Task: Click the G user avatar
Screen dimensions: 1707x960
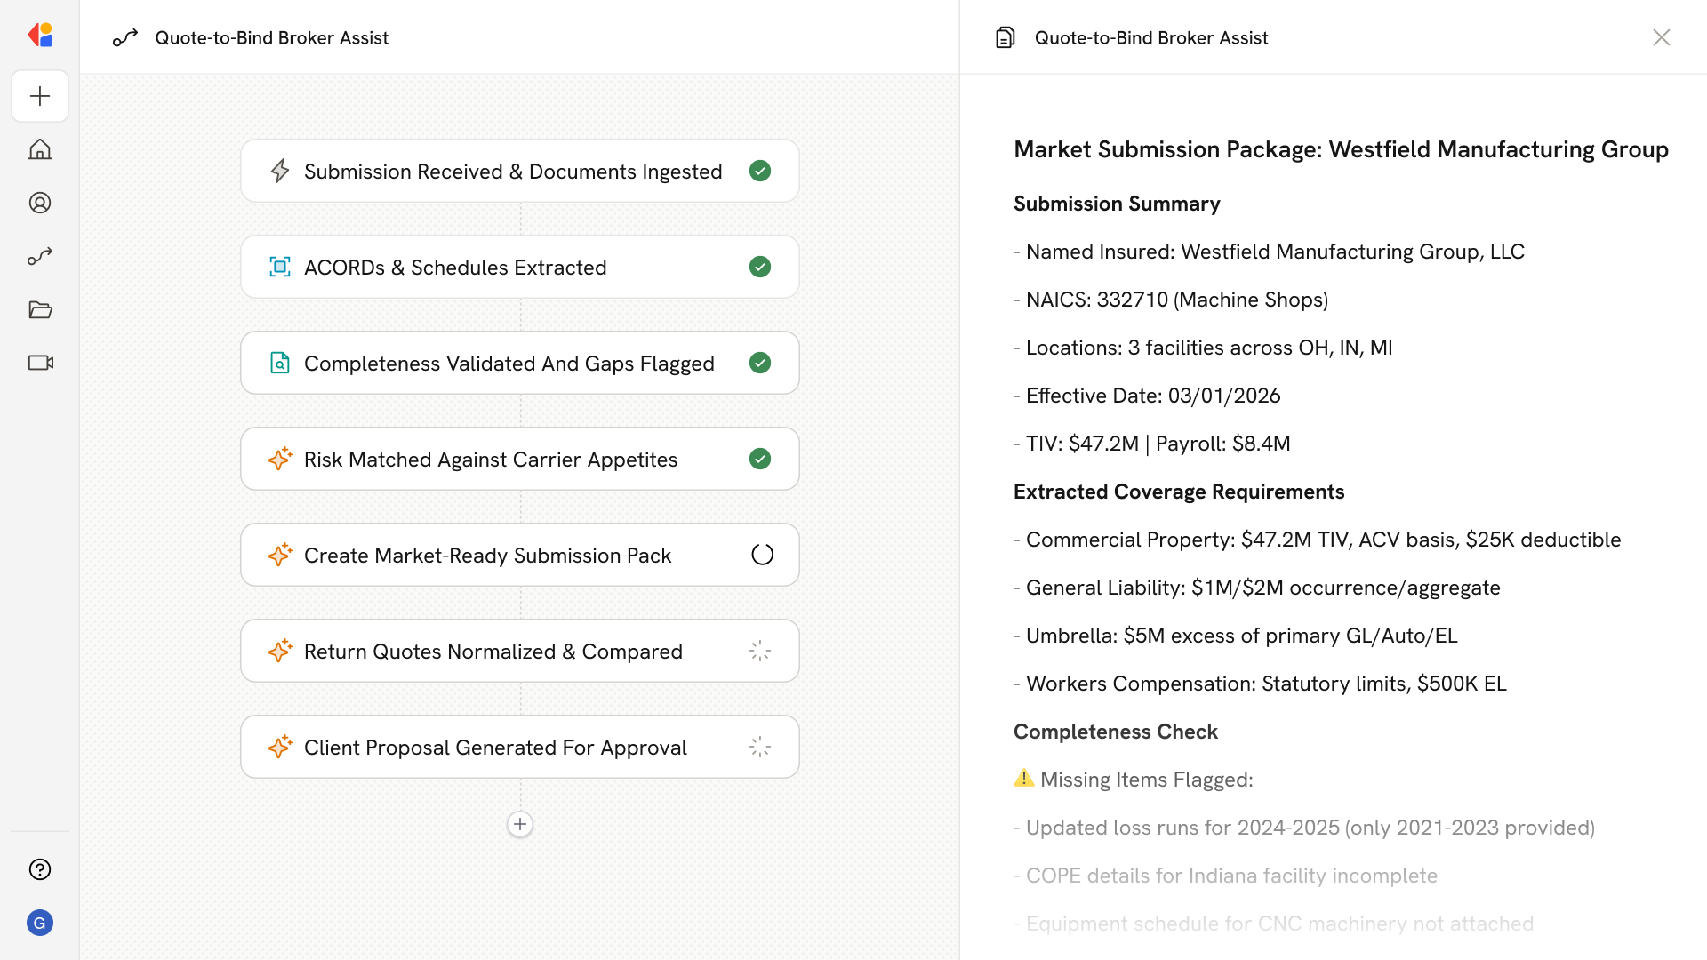Action: [40, 923]
